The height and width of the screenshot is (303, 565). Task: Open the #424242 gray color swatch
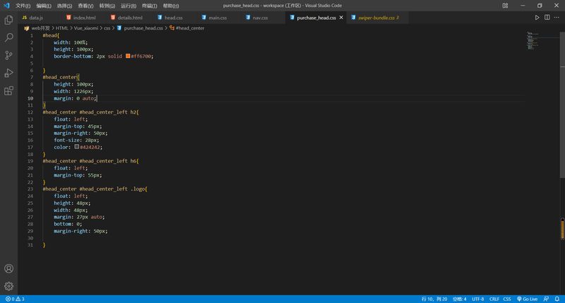[x=77, y=147]
